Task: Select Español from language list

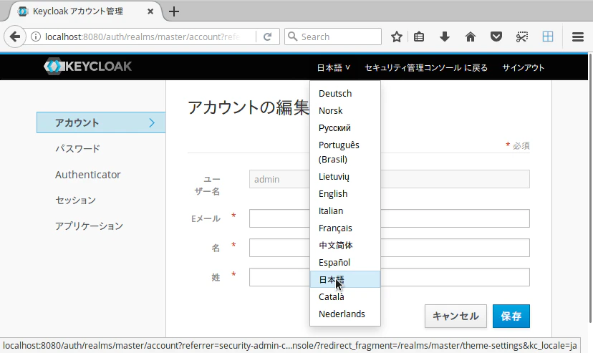Action: 345,262
